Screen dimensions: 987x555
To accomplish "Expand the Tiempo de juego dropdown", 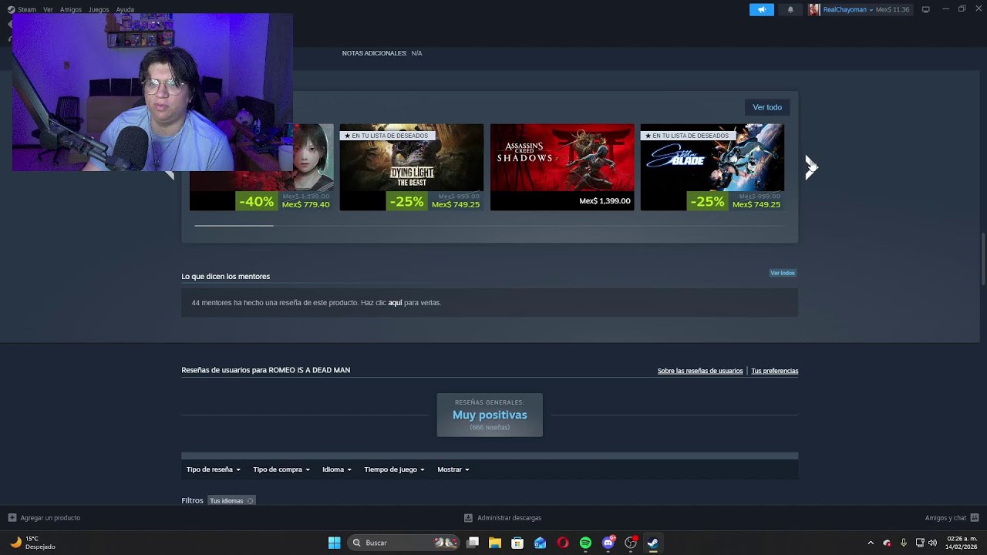I will click(394, 469).
